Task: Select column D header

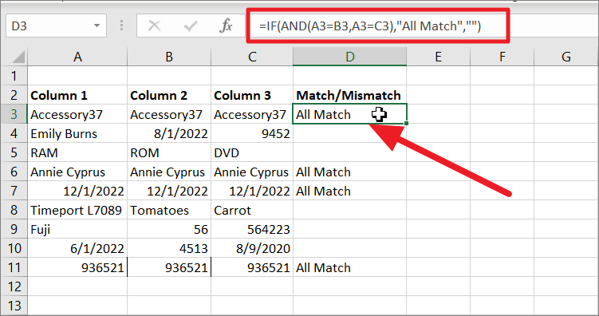Action: pyautogui.click(x=349, y=57)
